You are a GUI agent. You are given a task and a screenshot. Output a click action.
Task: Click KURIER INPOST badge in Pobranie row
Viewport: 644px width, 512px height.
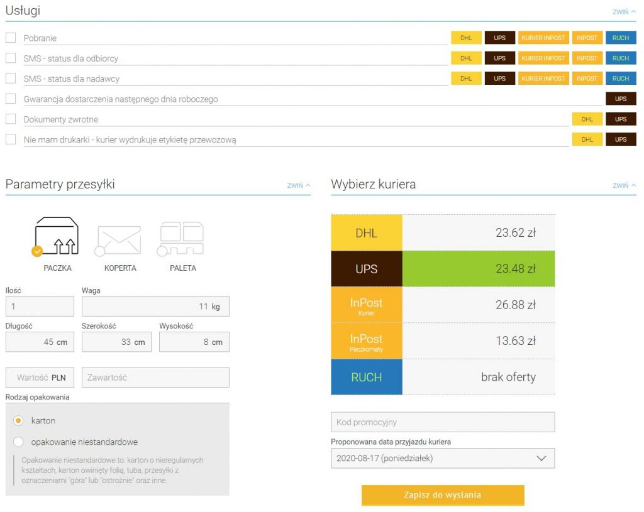coord(543,38)
